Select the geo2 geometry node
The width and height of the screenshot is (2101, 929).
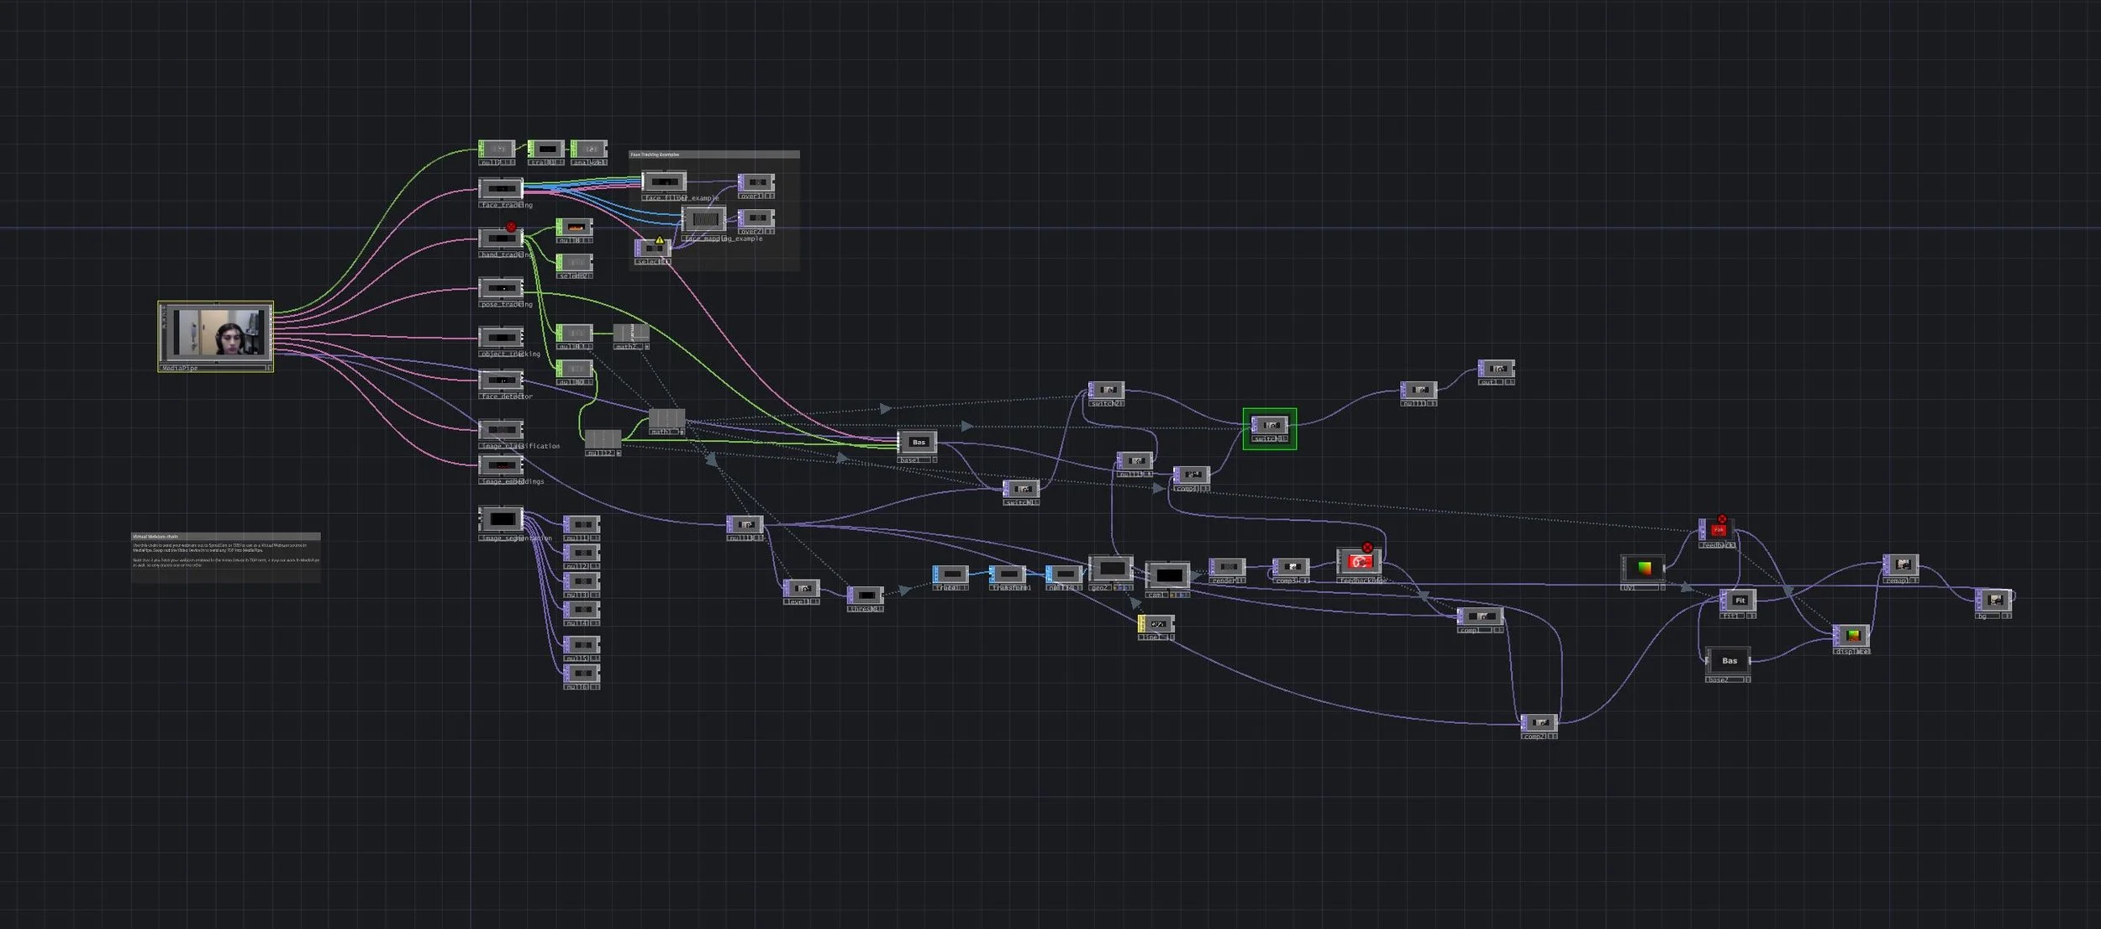coord(1111,569)
